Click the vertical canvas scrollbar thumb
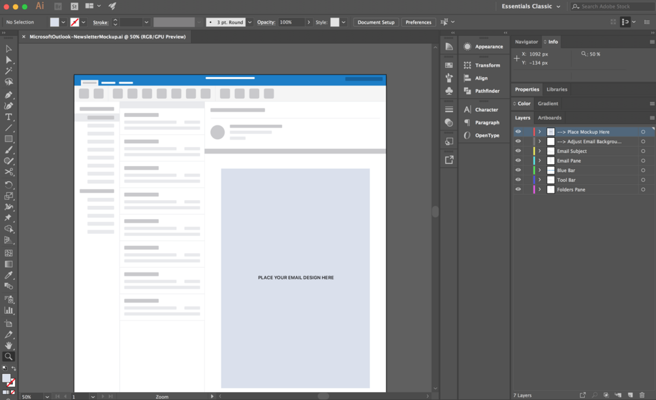656x400 pixels. [435, 212]
